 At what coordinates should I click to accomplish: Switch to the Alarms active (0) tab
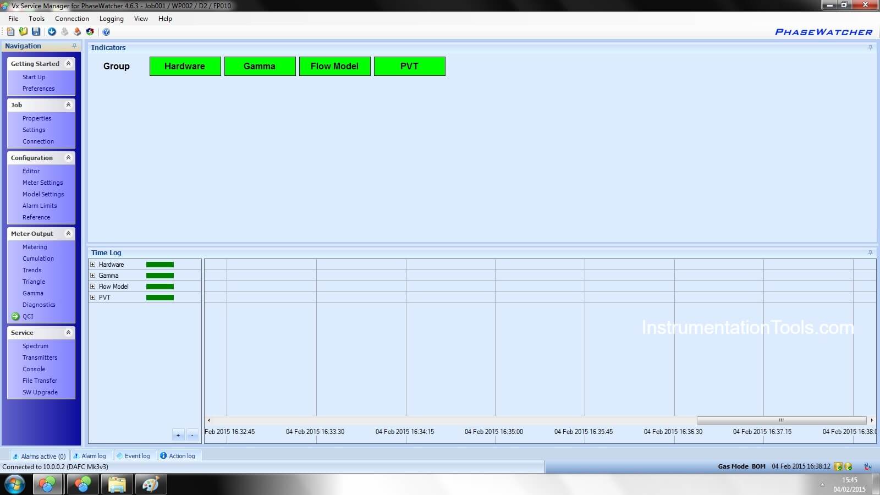(40, 456)
